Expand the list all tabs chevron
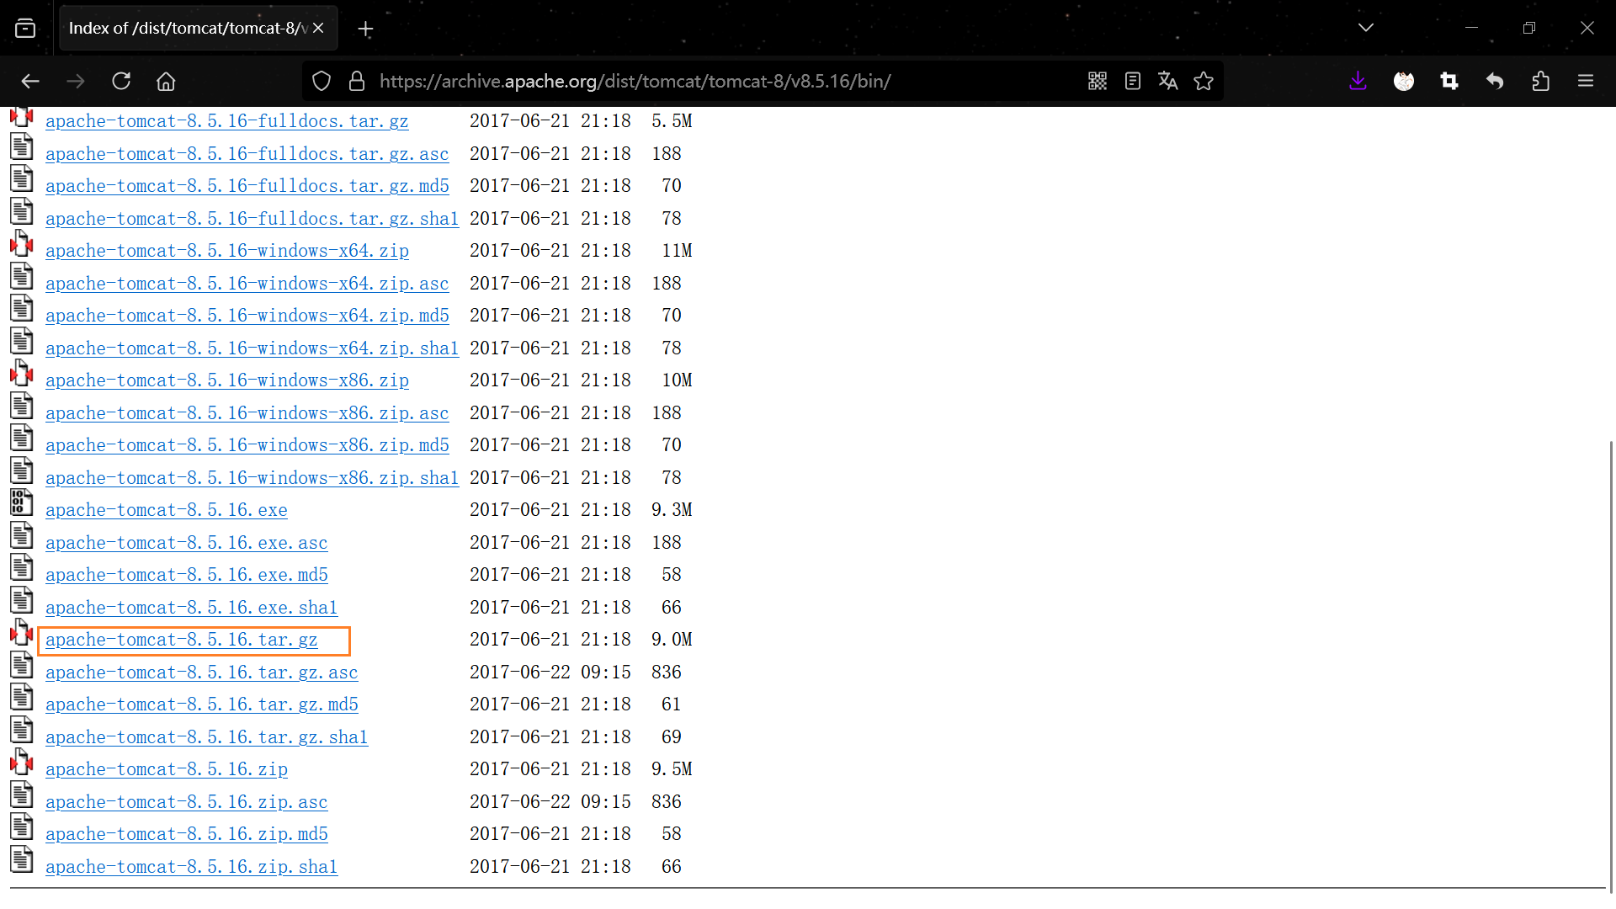Viewport: 1616px width, 909px height. 1365,28
